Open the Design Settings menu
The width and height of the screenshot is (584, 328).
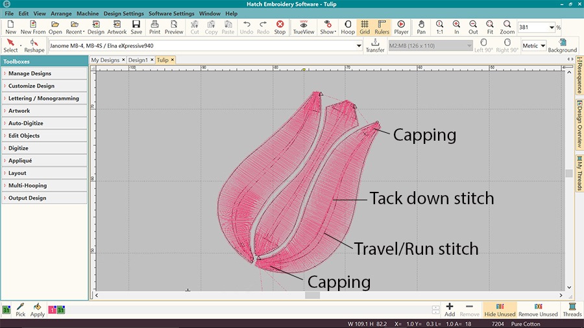pyautogui.click(x=123, y=14)
